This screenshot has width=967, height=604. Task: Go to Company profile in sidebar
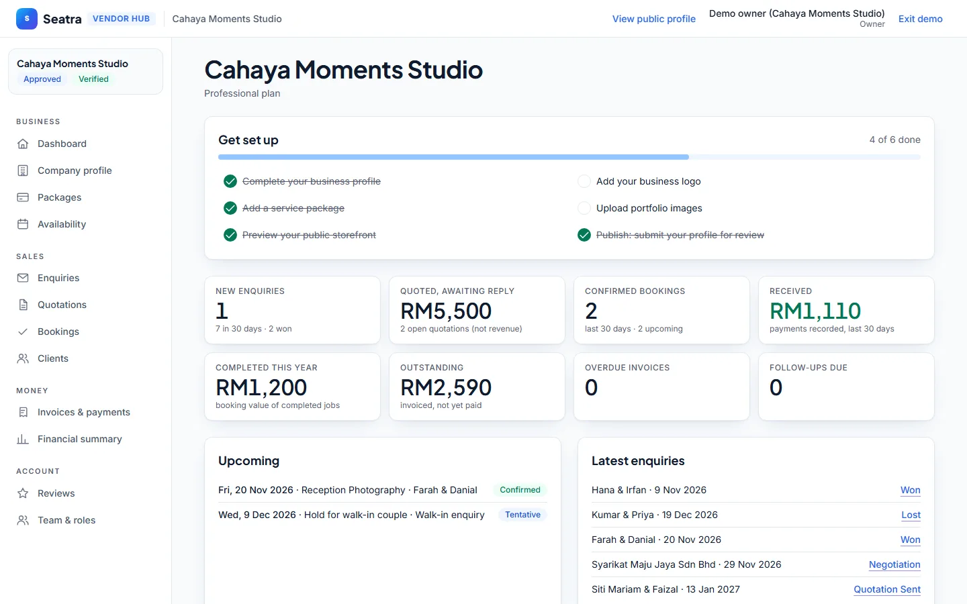point(75,170)
